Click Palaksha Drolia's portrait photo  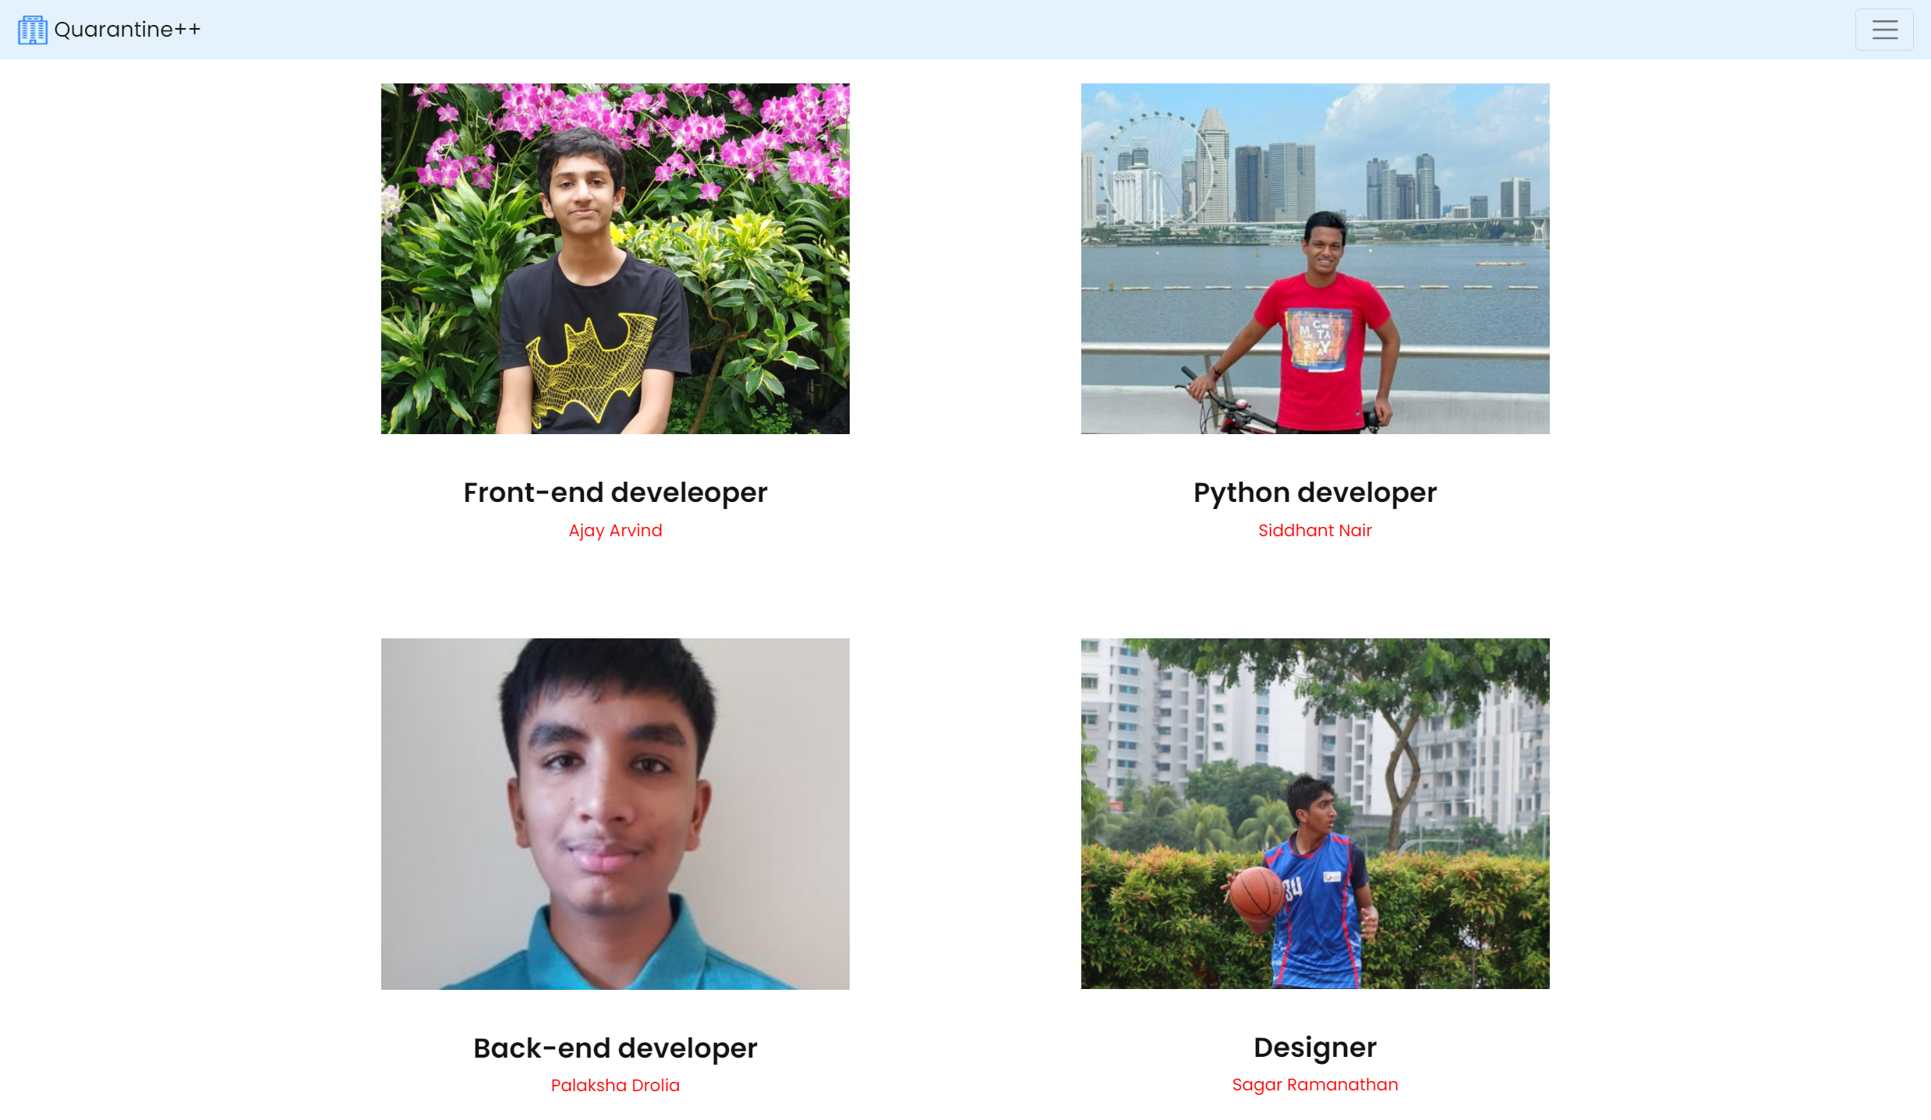pyautogui.click(x=615, y=814)
